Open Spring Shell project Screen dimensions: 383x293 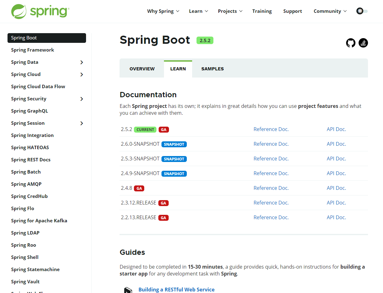[x=25, y=257]
